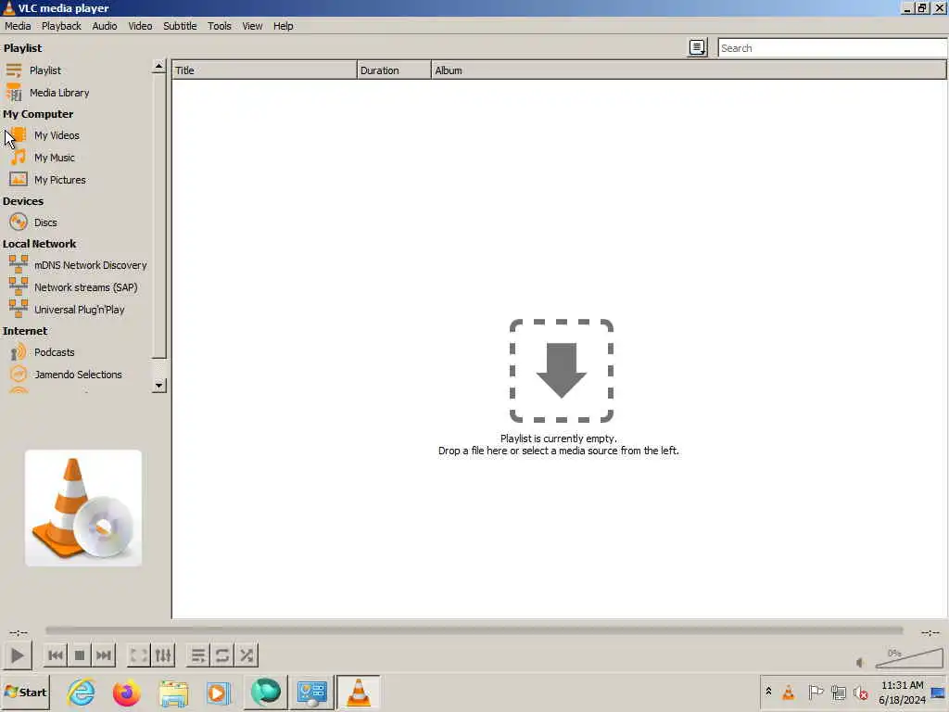Image resolution: width=949 pixels, height=712 pixels.
Task: Go to previous media track
Action: point(56,655)
